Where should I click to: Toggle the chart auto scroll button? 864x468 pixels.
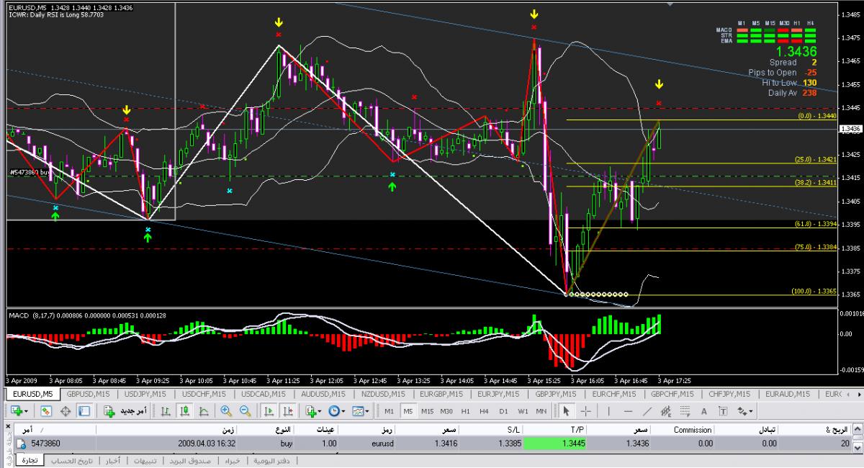click(x=269, y=411)
